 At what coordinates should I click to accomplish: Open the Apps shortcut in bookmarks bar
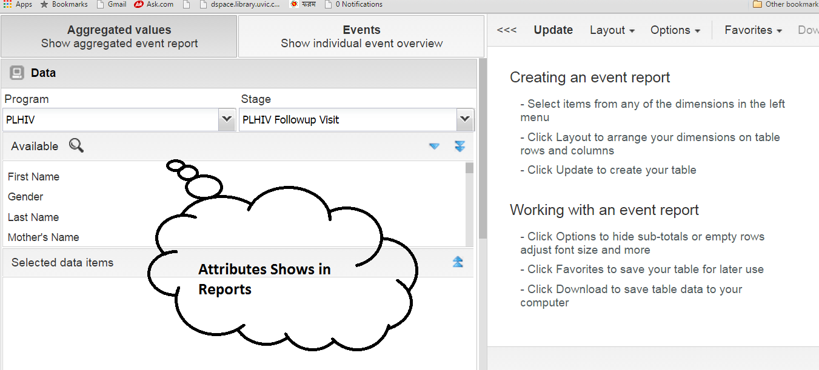[x=18, y=4]
